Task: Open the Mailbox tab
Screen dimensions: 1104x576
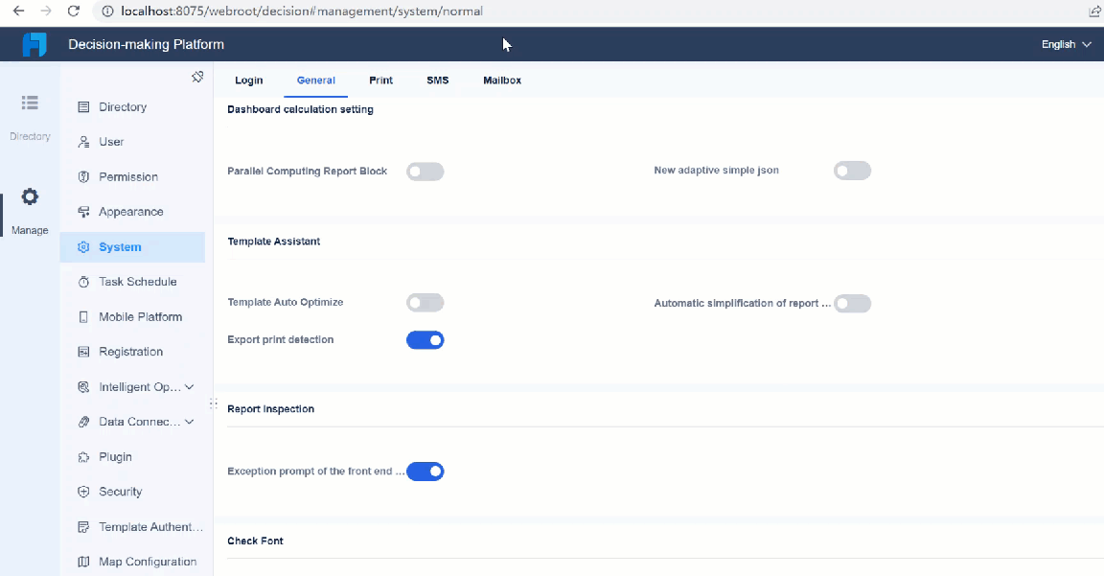Action: [501, 81]
